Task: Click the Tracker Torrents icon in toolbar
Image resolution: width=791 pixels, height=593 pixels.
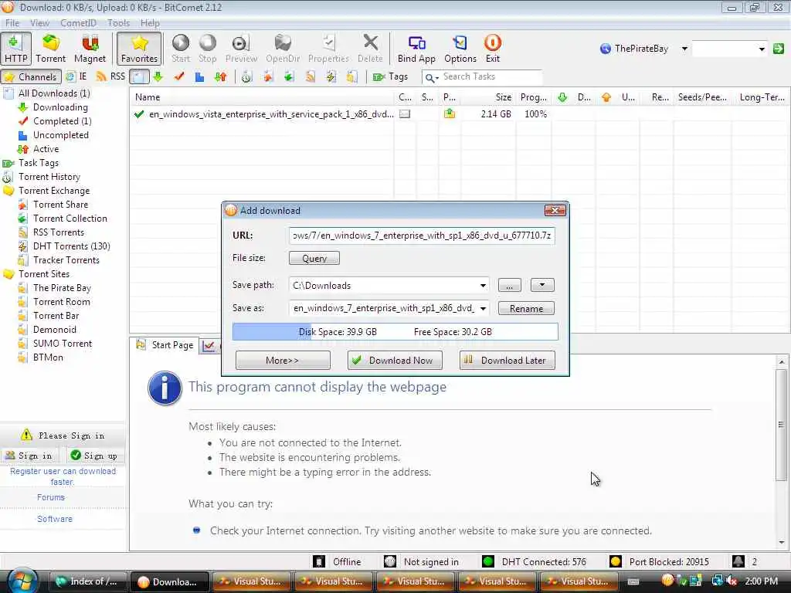Action: coord(352,76)
